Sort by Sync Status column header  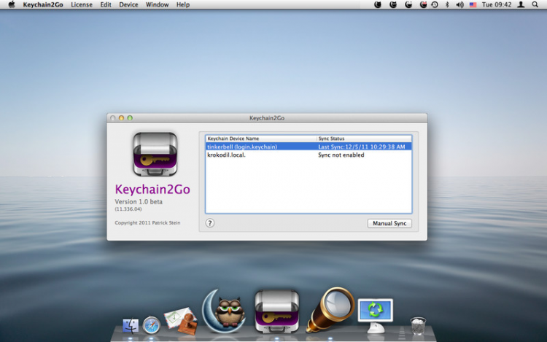click(x=364, y=139)
